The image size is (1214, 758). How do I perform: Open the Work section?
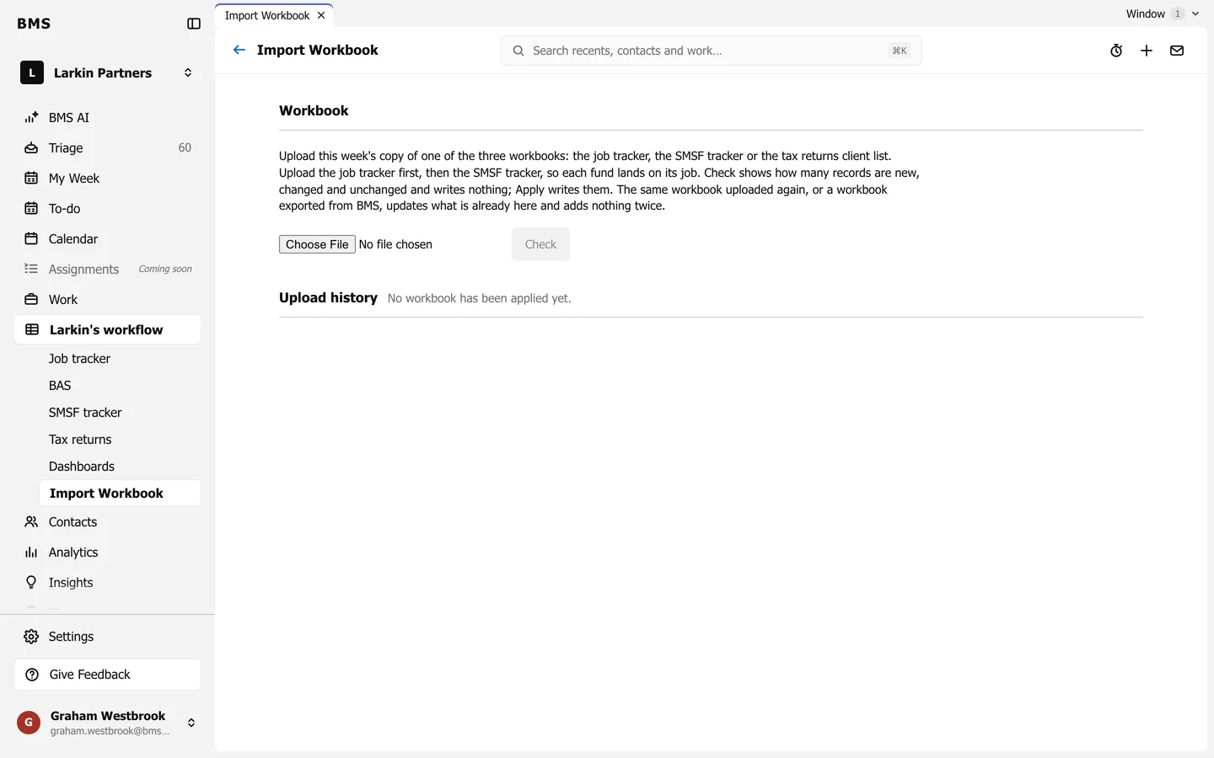click(107, 300)
